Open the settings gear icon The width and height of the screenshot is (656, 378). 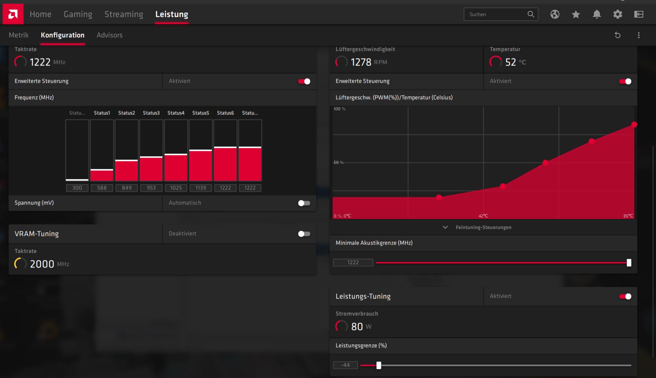point(618,14)
